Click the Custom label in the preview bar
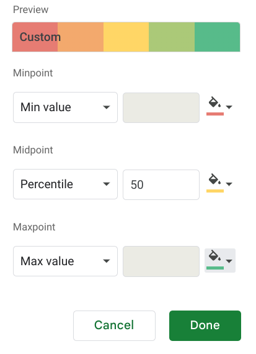The width and height of the screenshot is (256, 354). click(40, 37)
